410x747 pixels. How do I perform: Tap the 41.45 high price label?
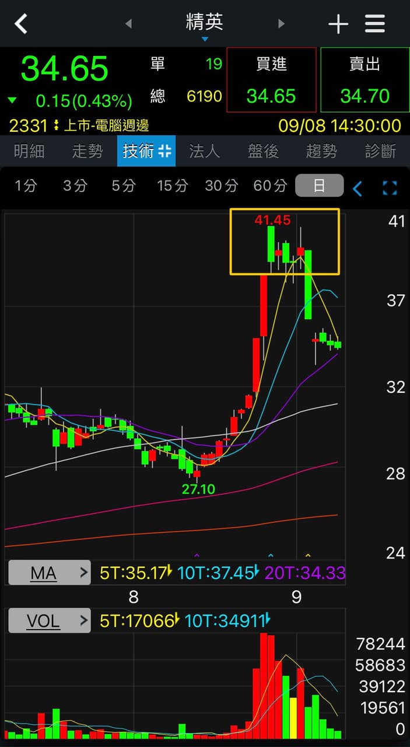[x=272, y=220]
